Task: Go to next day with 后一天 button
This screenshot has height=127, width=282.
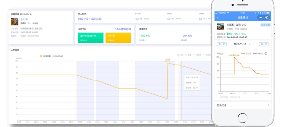Action: [264, 44]
